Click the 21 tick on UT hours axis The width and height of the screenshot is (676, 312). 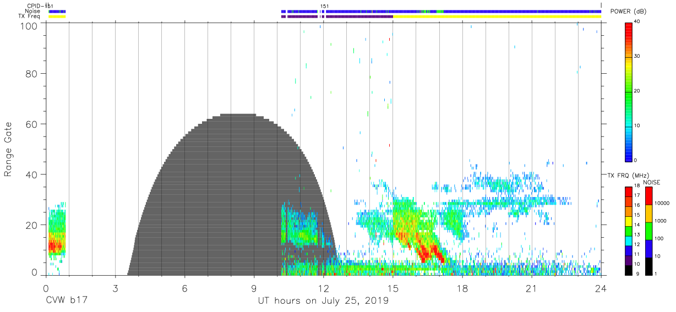pyautogui.click(x=531, y=288)
